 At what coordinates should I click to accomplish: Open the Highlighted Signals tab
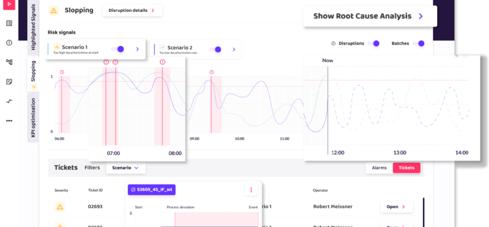[34, 27]
